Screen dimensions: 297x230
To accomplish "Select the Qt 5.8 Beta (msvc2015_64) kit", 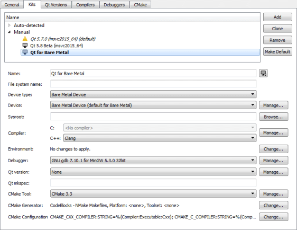I will (x=57, y=46).
